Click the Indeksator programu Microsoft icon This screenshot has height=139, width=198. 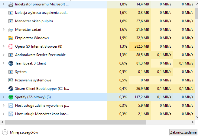coord(11,4)
